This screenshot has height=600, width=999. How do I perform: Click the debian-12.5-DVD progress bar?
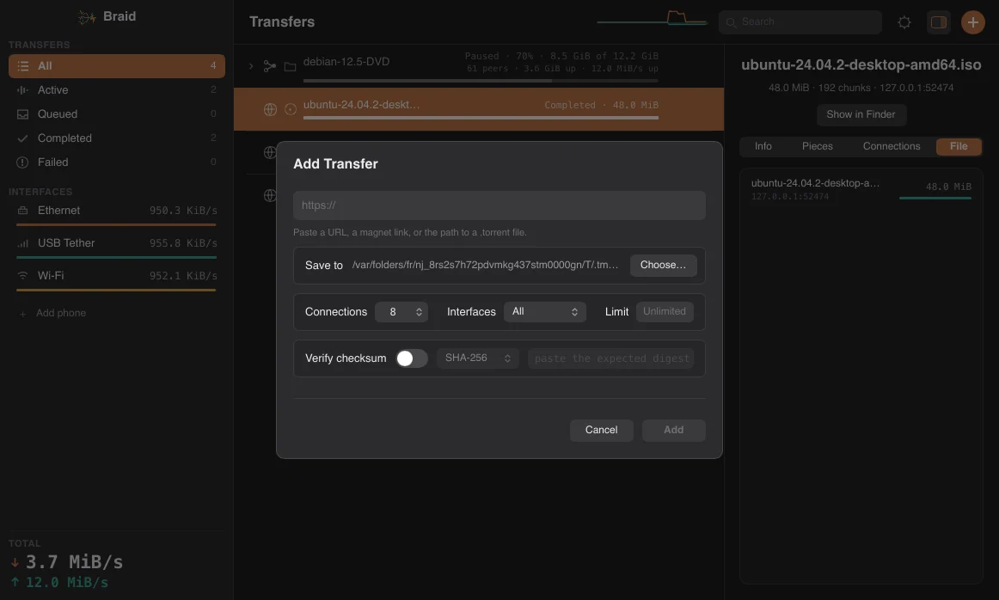pyautogui.click(x=481, y=81)
